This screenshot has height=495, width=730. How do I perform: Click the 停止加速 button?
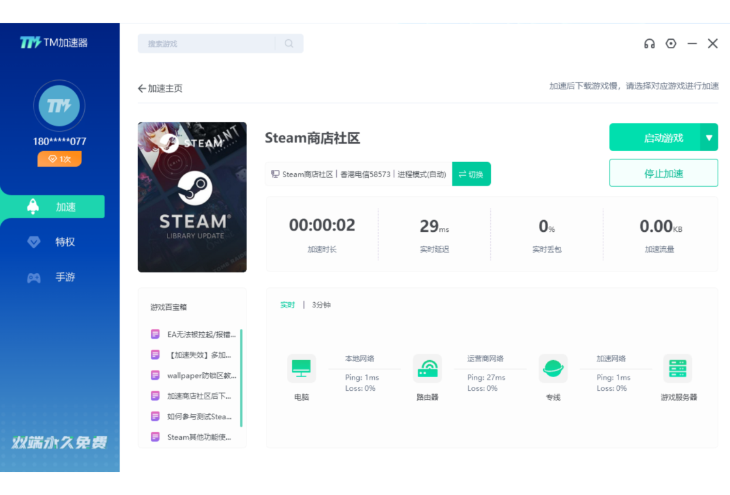(x=664, y=173)
